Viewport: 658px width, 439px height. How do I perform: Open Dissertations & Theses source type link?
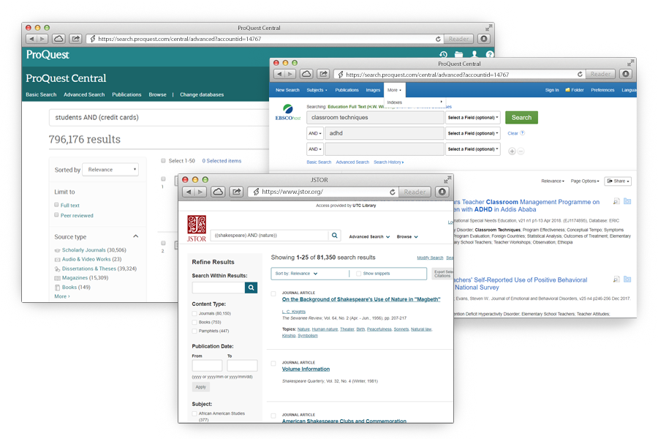pos(89,269)
